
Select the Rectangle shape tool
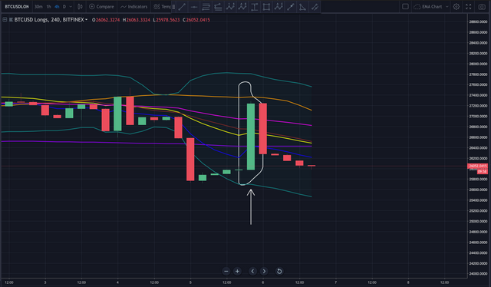pos(266,7)
